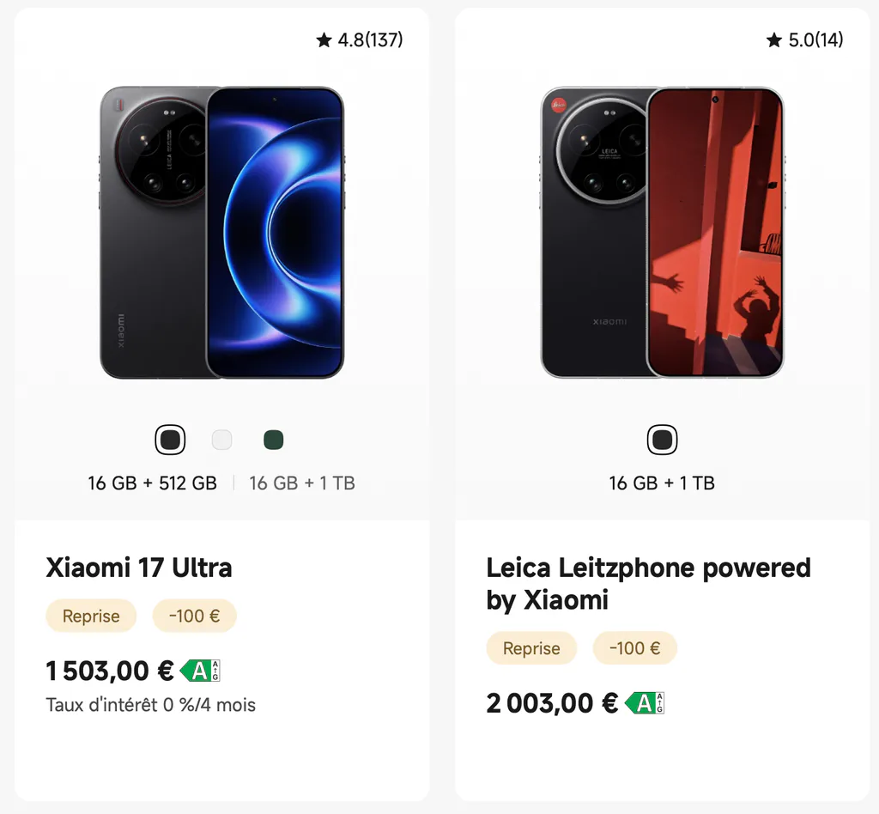Open the Leica Leitzphone powered by Xiaomi title

[649, 584]
